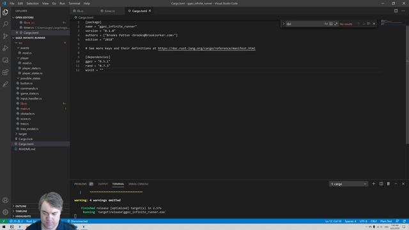Kill the terminal with trash icon
The height and width of the screenshot is (230, 409).
tap(388, 184)
